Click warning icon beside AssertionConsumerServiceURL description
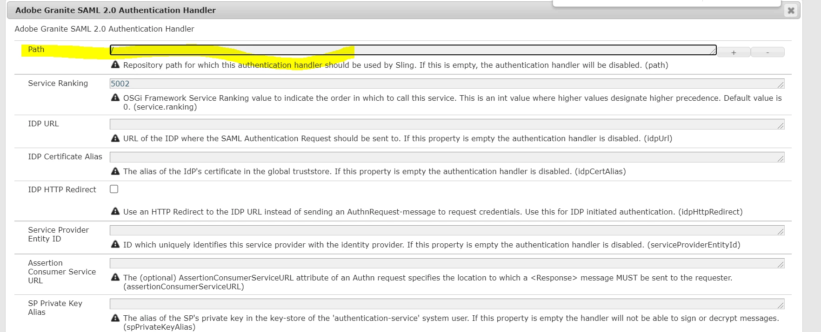Screen dimensions: 821x332 [115, 277]
